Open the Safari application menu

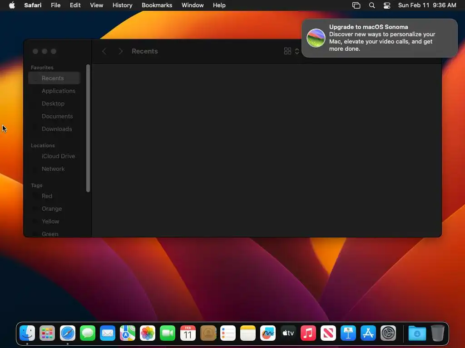(x=33, y=5)
